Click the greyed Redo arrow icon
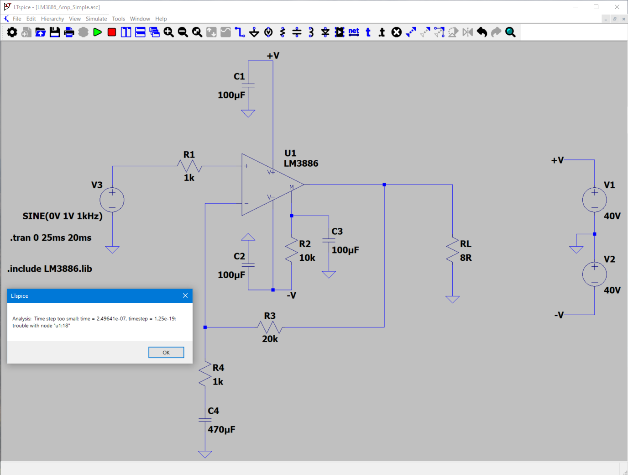This screenshot has width=628, height=475. [496, 32]
